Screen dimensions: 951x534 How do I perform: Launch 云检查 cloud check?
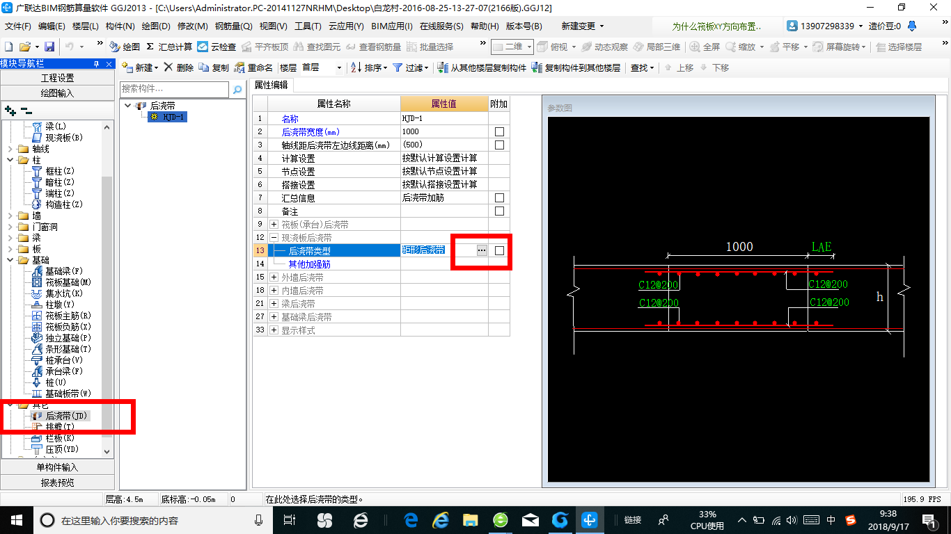coord(217,47)
